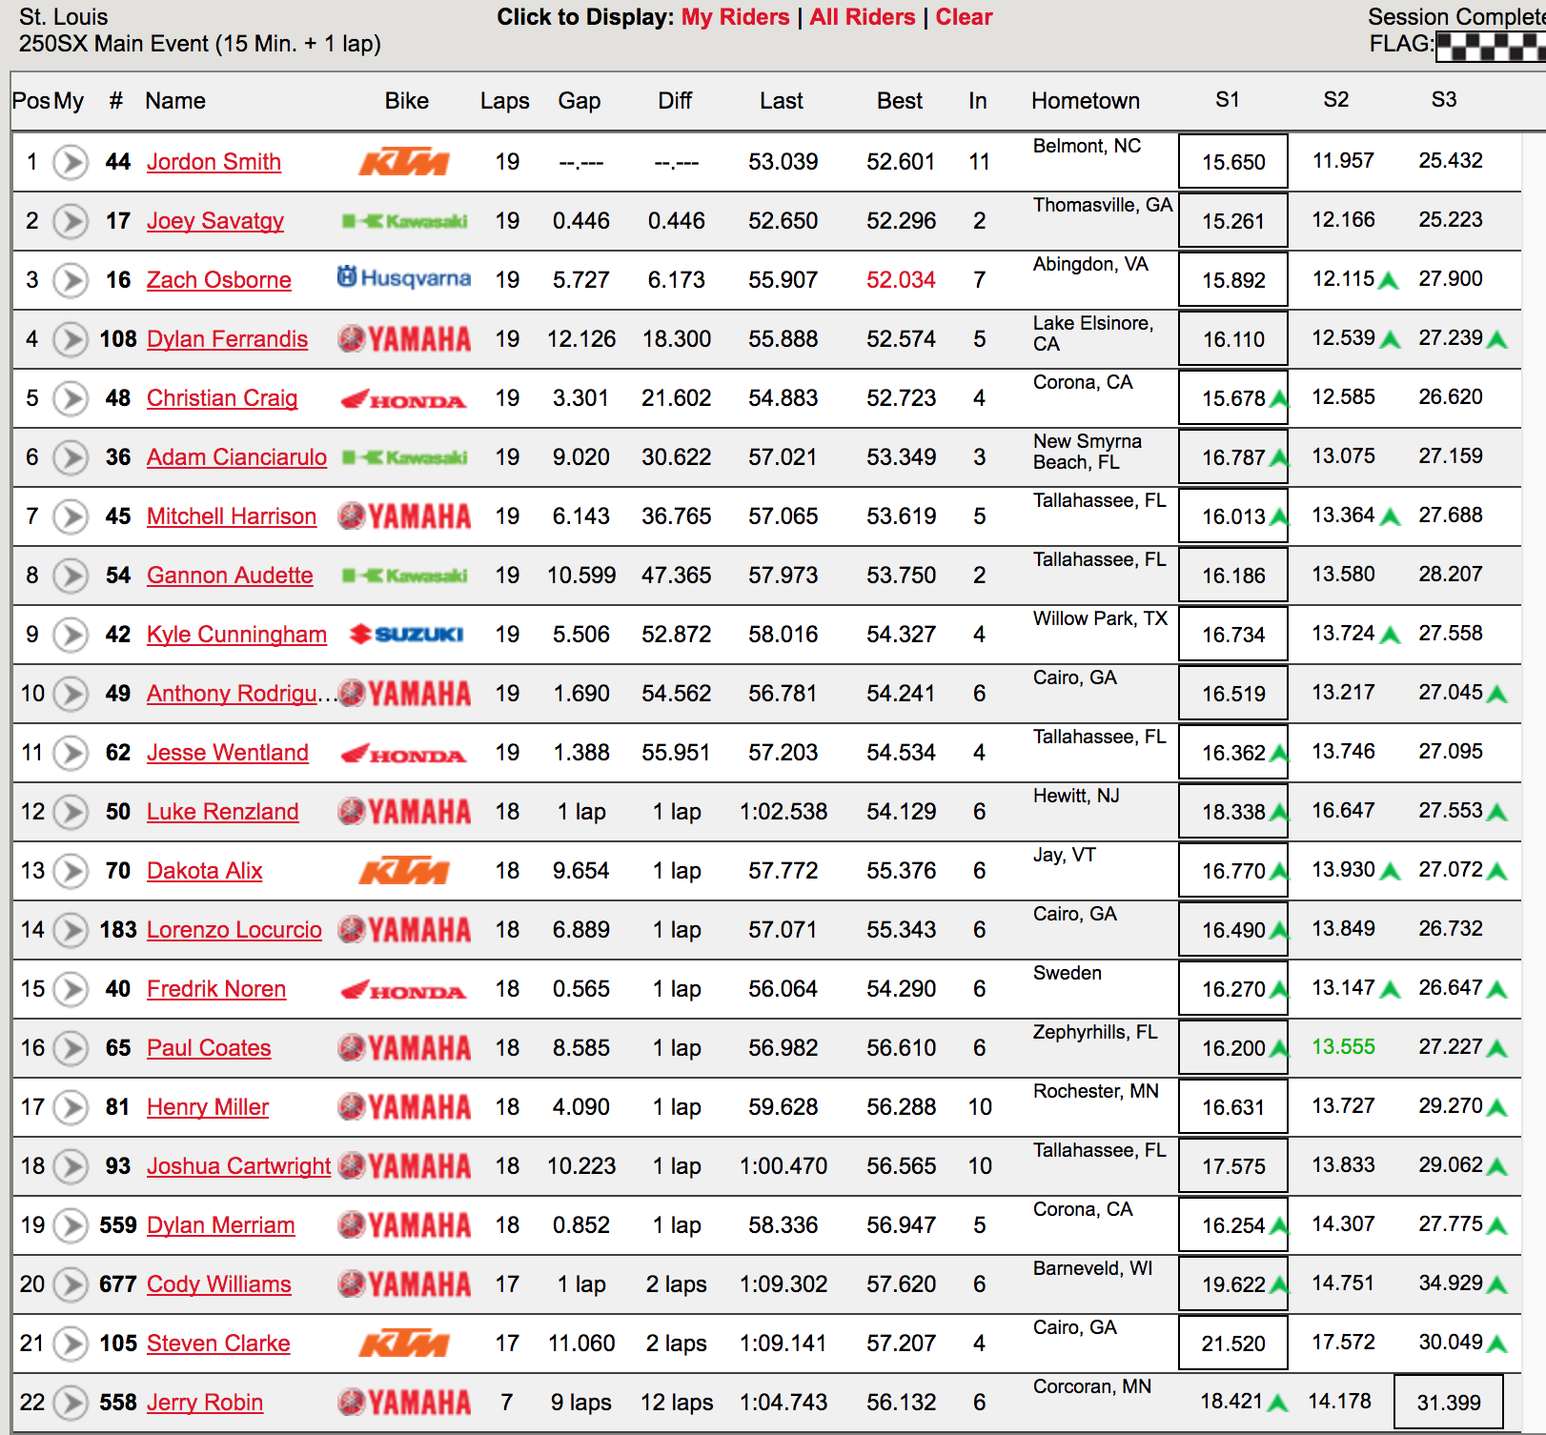The image size is (1546, 1435).
Task: Click the Gap column header
Action: (580, 101)
